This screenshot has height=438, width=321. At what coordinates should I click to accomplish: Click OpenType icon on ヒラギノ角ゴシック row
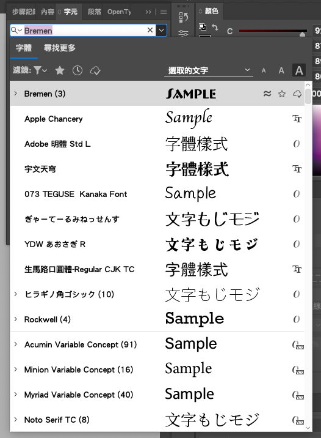pos(297,294)
